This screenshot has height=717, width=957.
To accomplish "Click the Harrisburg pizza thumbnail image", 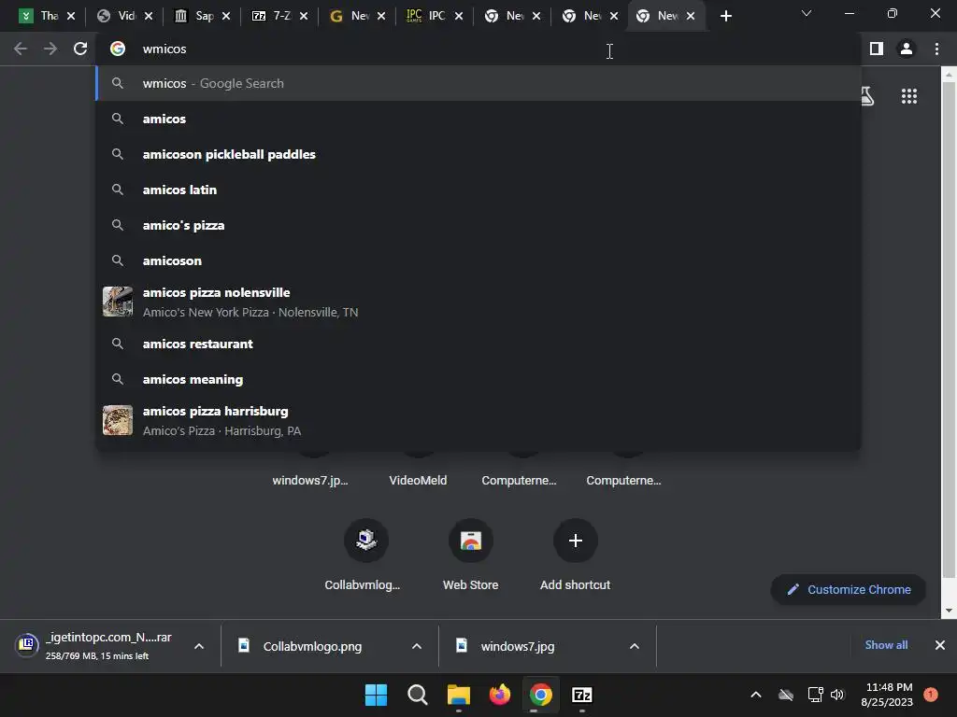I will click(118, 420).
